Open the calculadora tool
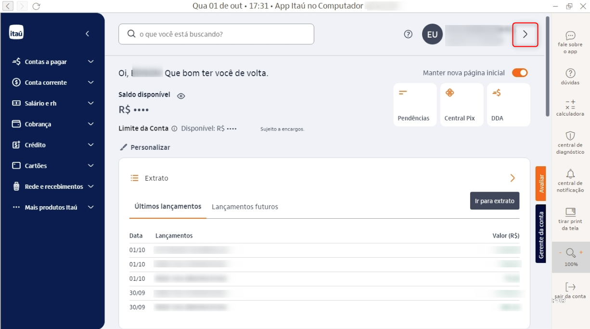The image size is (590, 329). click(570, 107)
